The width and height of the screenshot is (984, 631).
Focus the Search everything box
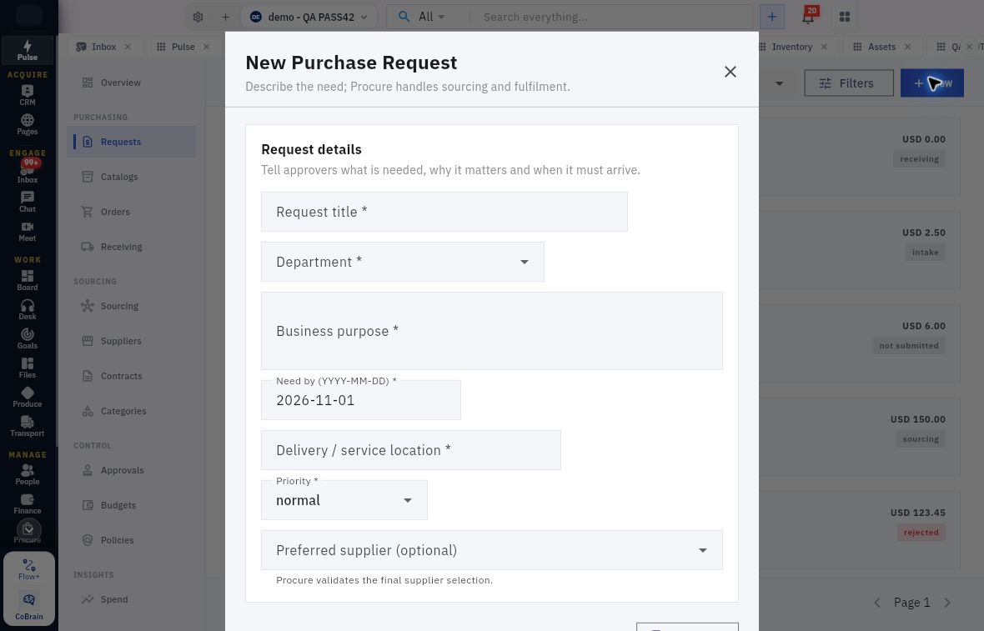click(x=612, y=17)
